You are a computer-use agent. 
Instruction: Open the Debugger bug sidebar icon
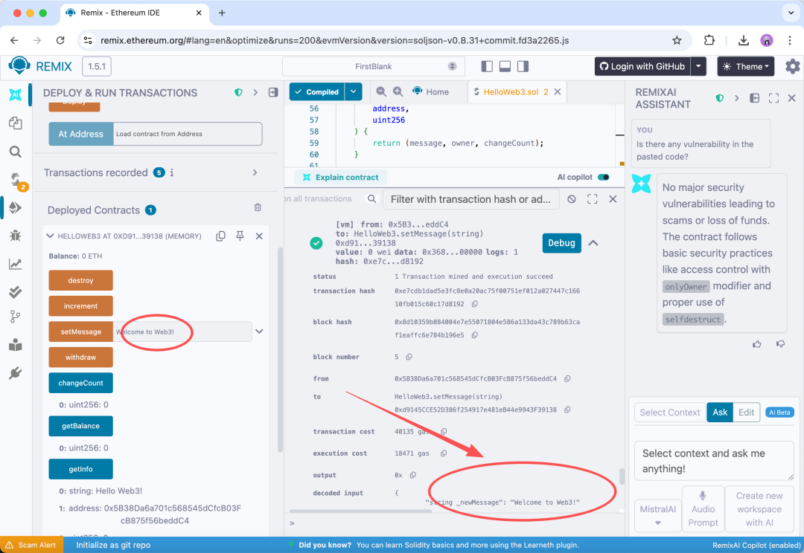coord(16,236)
